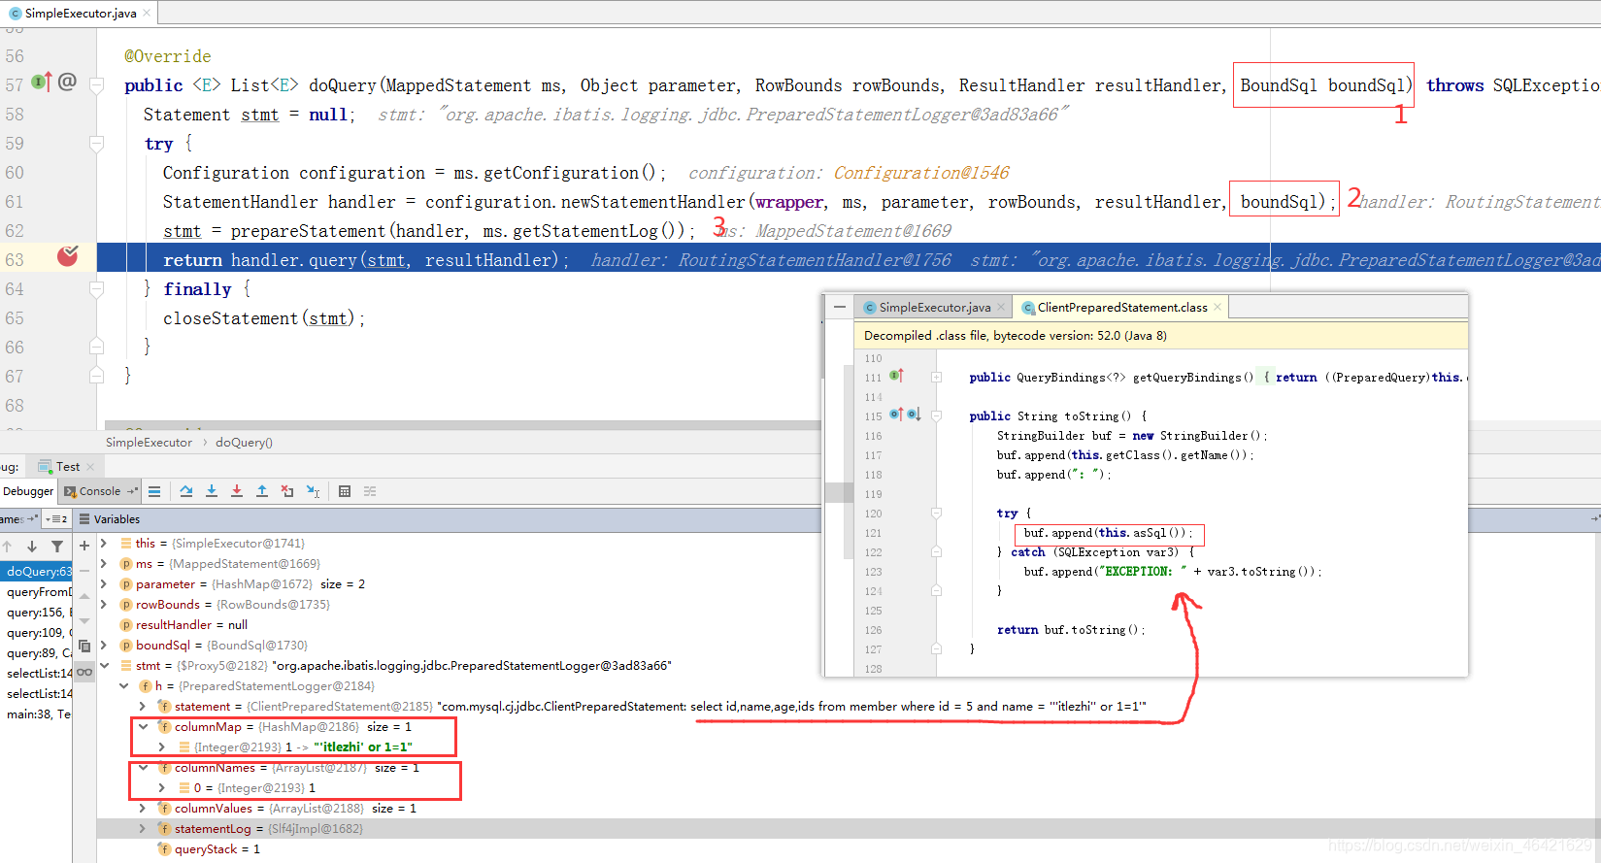Expand the 'statement' ClientPreparedStatement node

click(x=143, y=707)
